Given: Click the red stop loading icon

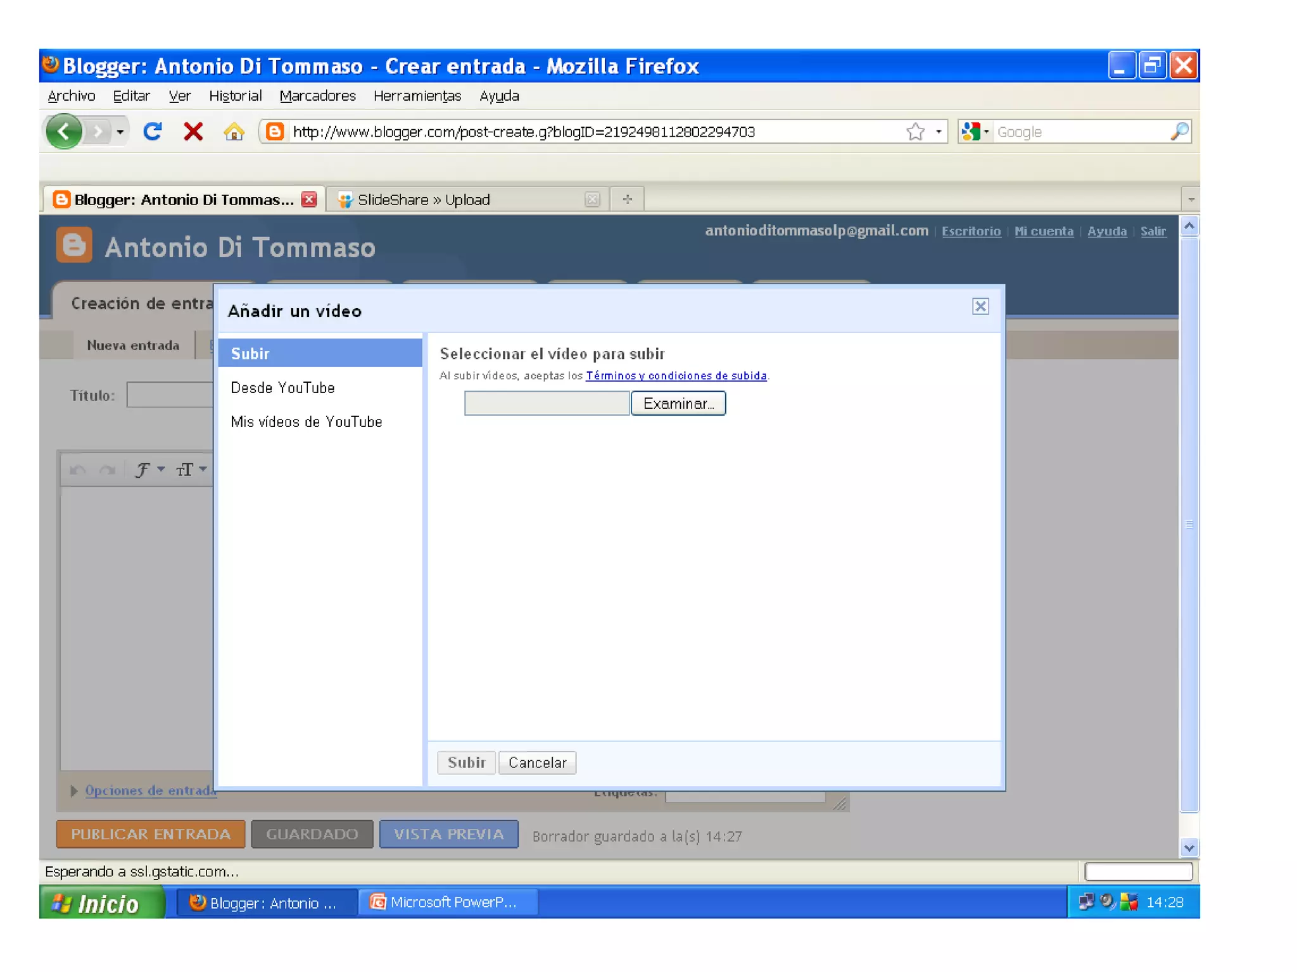Looking at the screenshot, I should pyautogui.click(x=193, y=132).
